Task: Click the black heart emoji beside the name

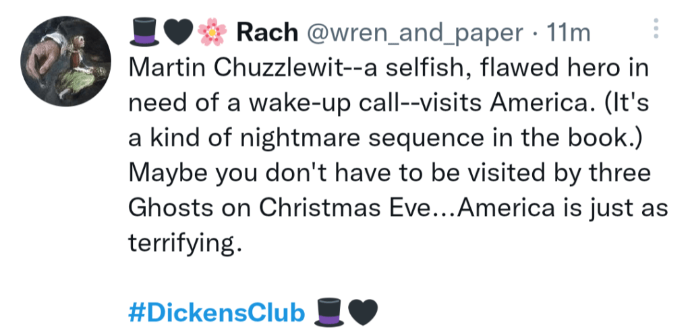Action: [x=177, y=32]
